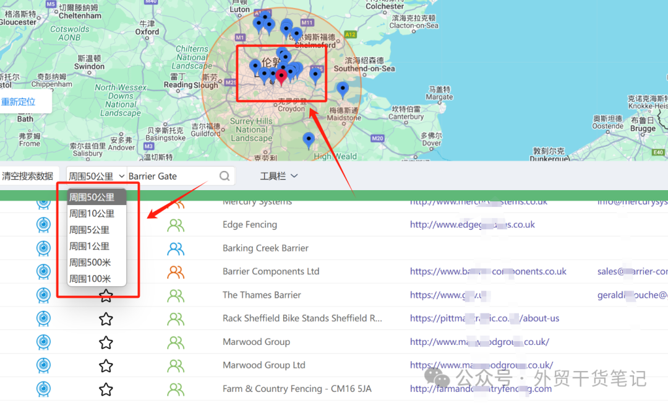Click the red location pin on map

coord(281,76)
